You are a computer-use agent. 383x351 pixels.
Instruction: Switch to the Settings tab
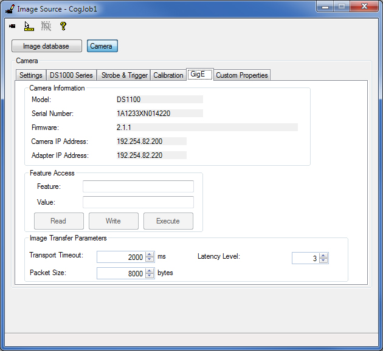pyautogui.click(x=31, y=75)
